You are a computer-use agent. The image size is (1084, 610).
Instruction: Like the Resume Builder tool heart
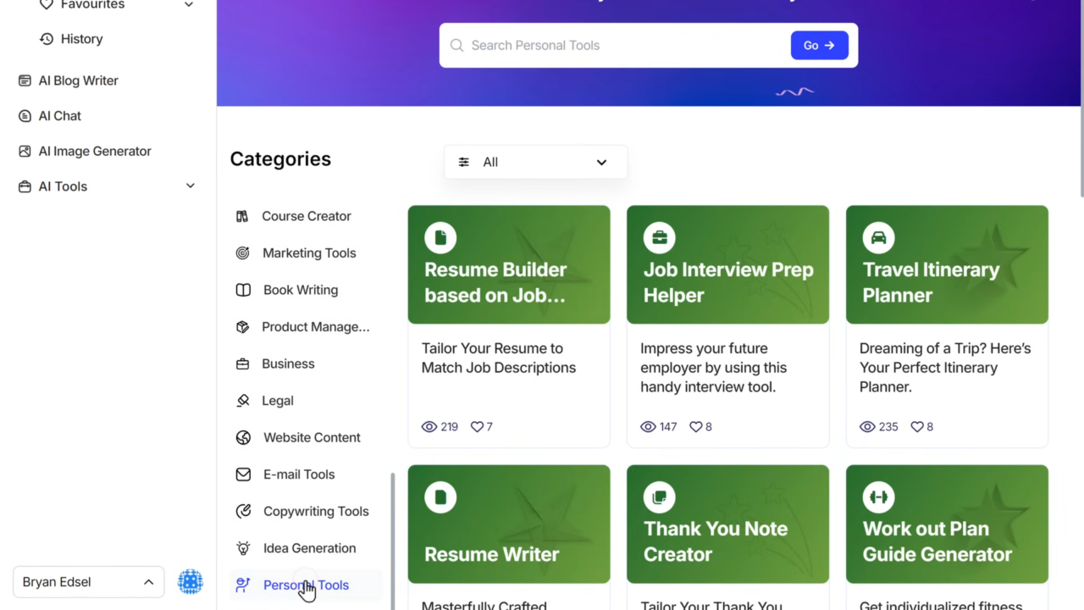(477, 427)
